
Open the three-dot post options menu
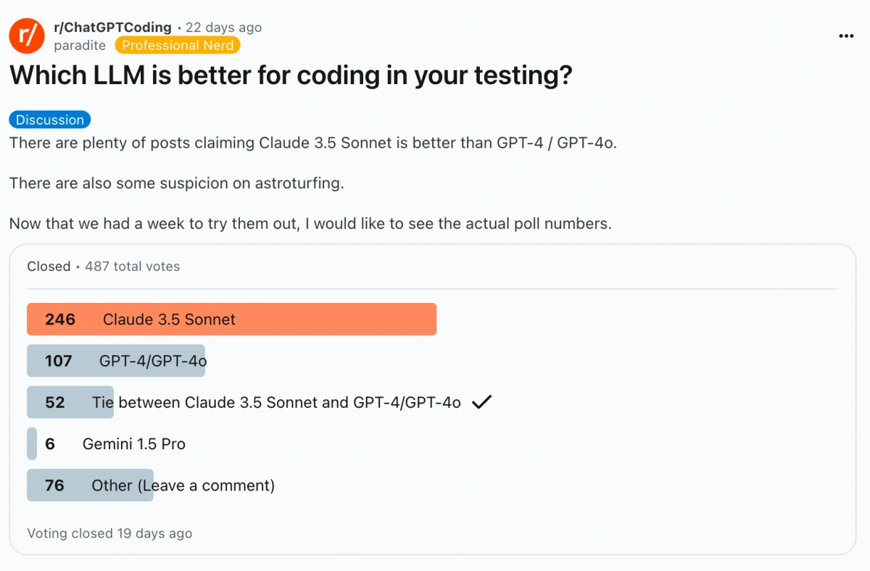tap(845, 36)
